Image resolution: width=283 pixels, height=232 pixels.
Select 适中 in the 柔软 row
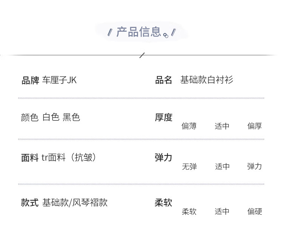(222, 212)
